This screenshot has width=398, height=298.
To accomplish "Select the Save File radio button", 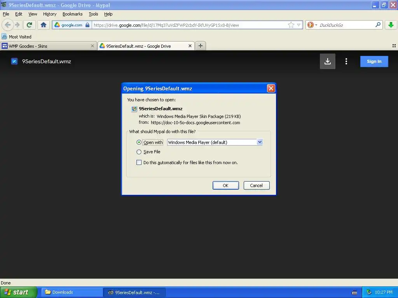I will pos(139,152).
